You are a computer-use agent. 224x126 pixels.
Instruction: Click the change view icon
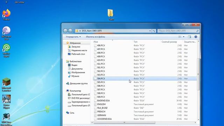[180, 37]
